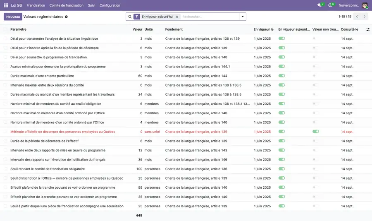This screenshot has width=372, height=221.
Task: Open Effectif plancher de la tranche row
Action: pos(64,197)
